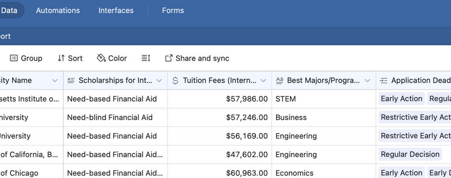This screenshot has width=451, height=178.
Task: Expand the University Name column menu
Action: point(55,80)
